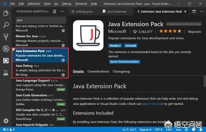Click the Uninstall button
Viewport: 206px width, 132px height.
coord(131,46)
